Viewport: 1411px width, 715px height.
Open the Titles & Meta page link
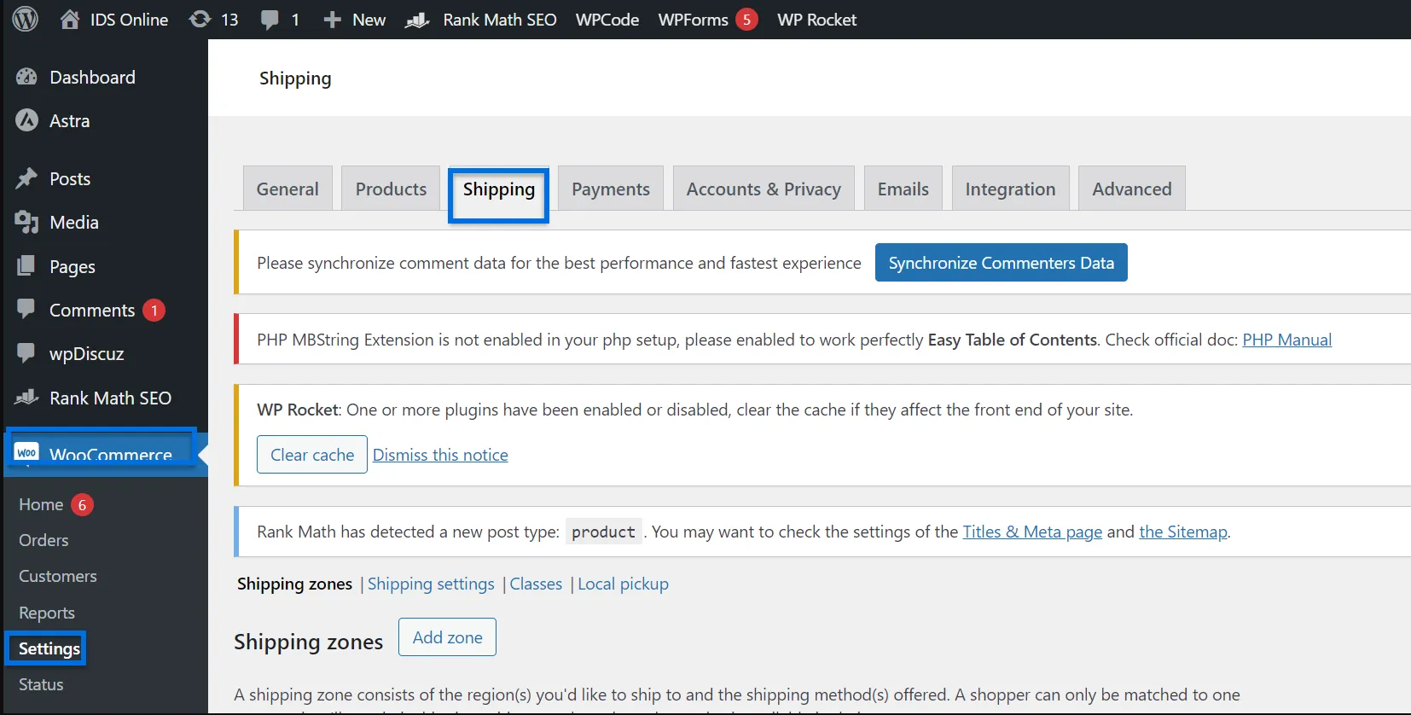[x=1032, y=532]
